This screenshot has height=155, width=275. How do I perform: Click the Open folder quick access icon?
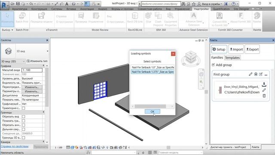click(x=12, y=4)
